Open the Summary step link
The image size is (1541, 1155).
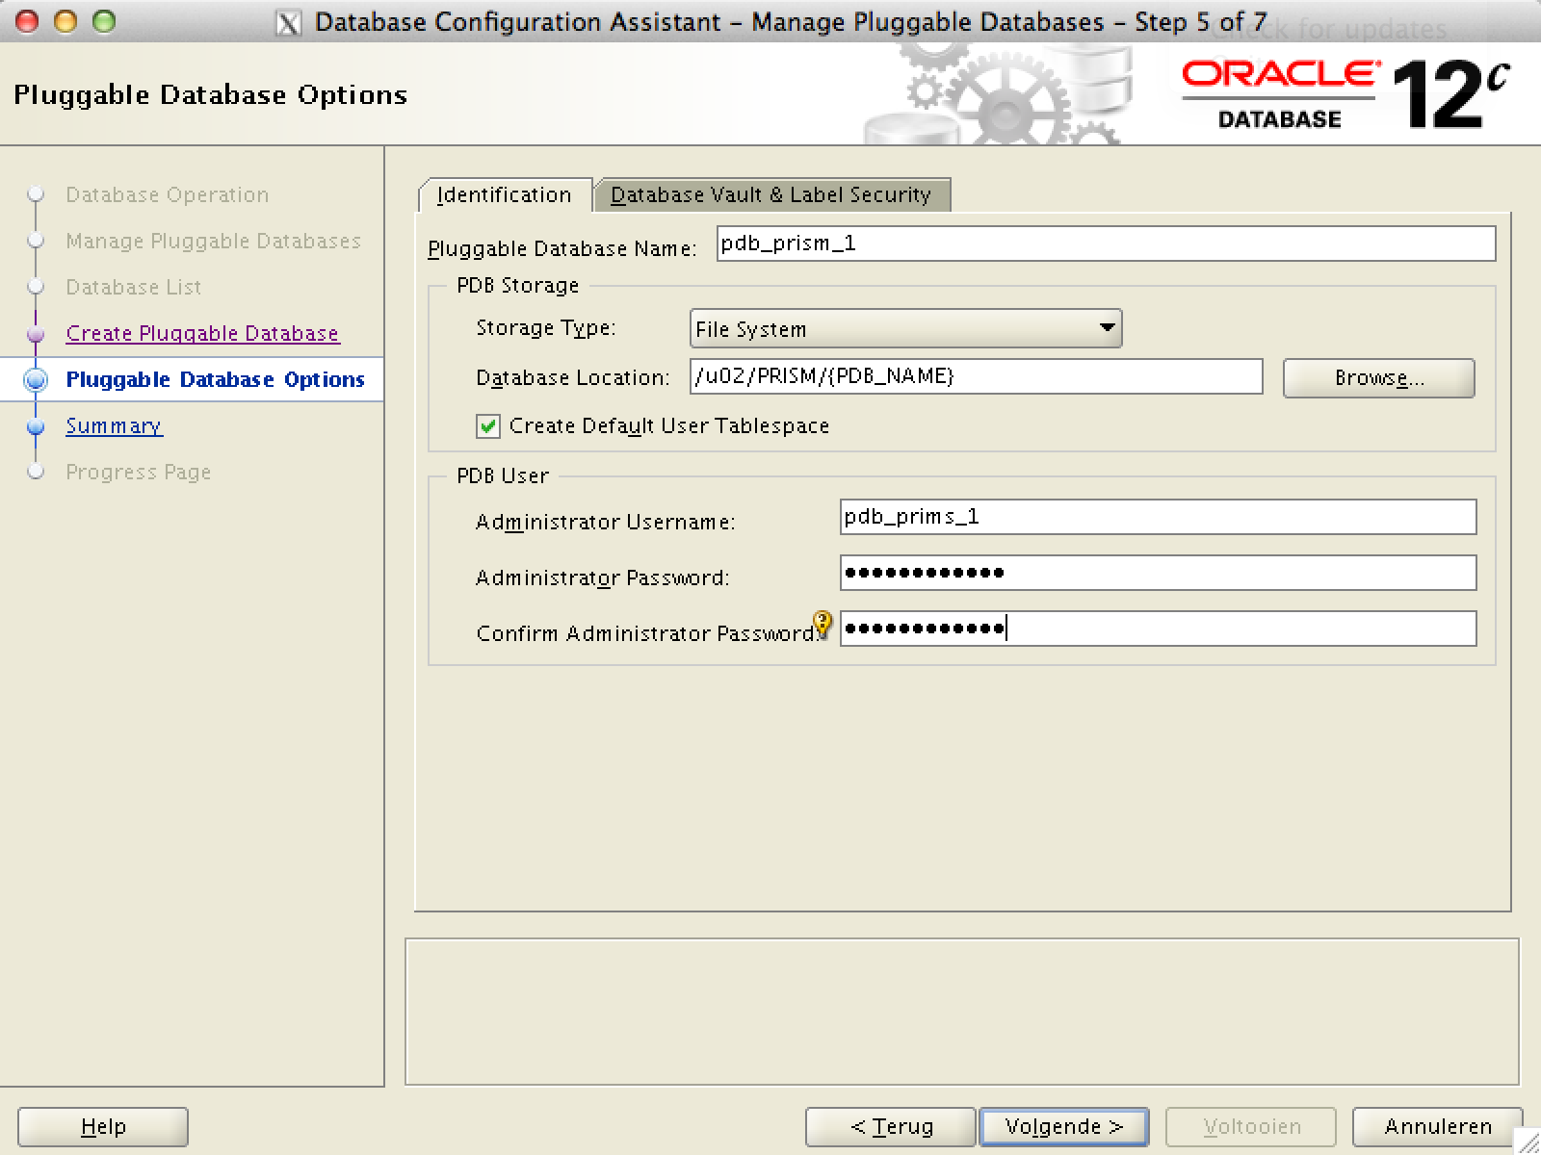[x=114, y=425]
